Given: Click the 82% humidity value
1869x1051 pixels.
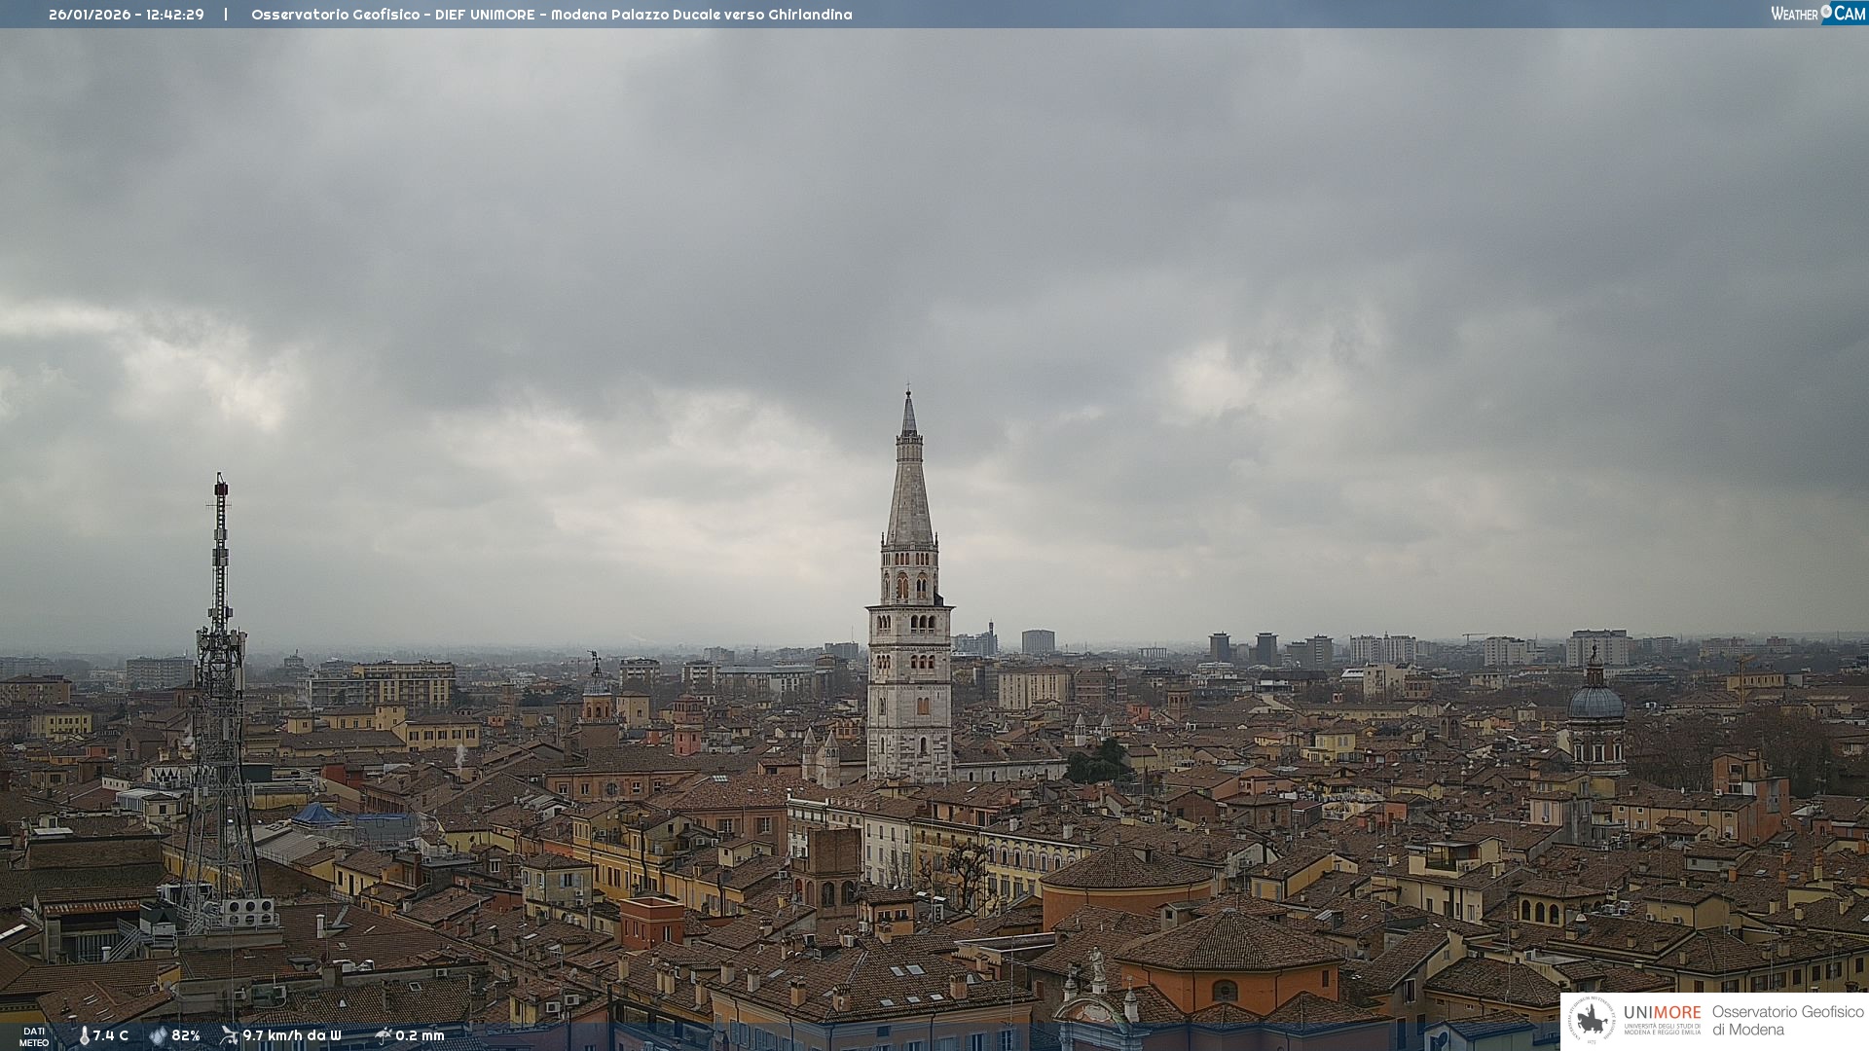Looking at the screenshot, I should tap(186, 1035).
